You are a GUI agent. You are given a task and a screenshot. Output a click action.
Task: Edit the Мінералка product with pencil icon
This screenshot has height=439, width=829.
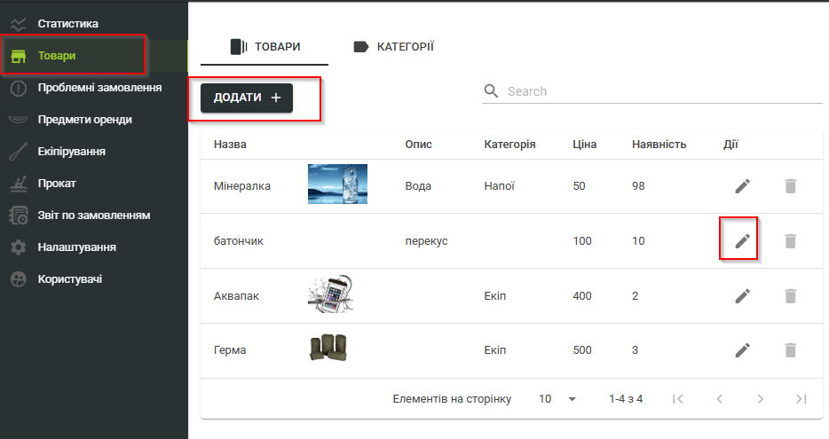[x=742, y=186]
